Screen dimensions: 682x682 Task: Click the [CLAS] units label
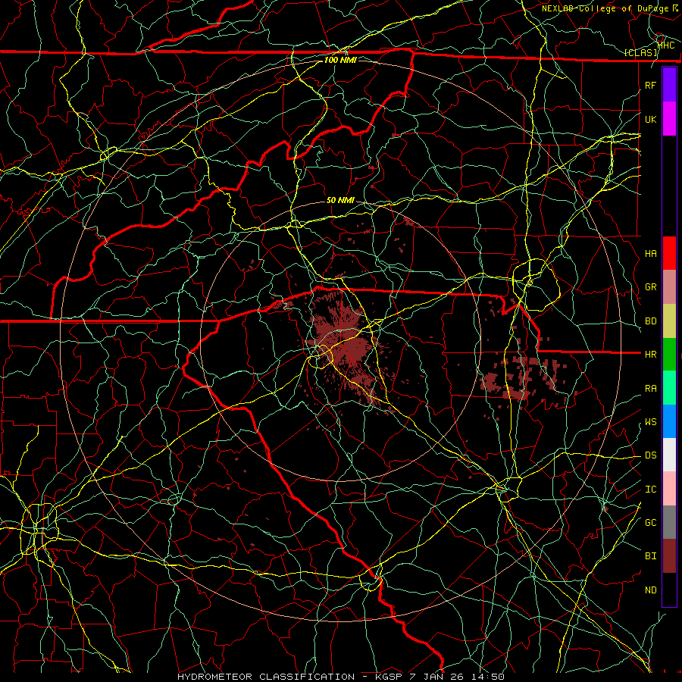pyautogui.click(x=641, y=52)
